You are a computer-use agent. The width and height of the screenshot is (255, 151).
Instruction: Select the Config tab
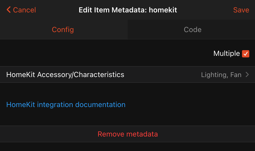point(63,29)
